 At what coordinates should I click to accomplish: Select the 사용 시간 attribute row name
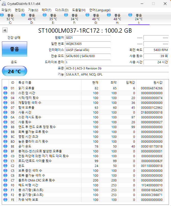point(25,113)
